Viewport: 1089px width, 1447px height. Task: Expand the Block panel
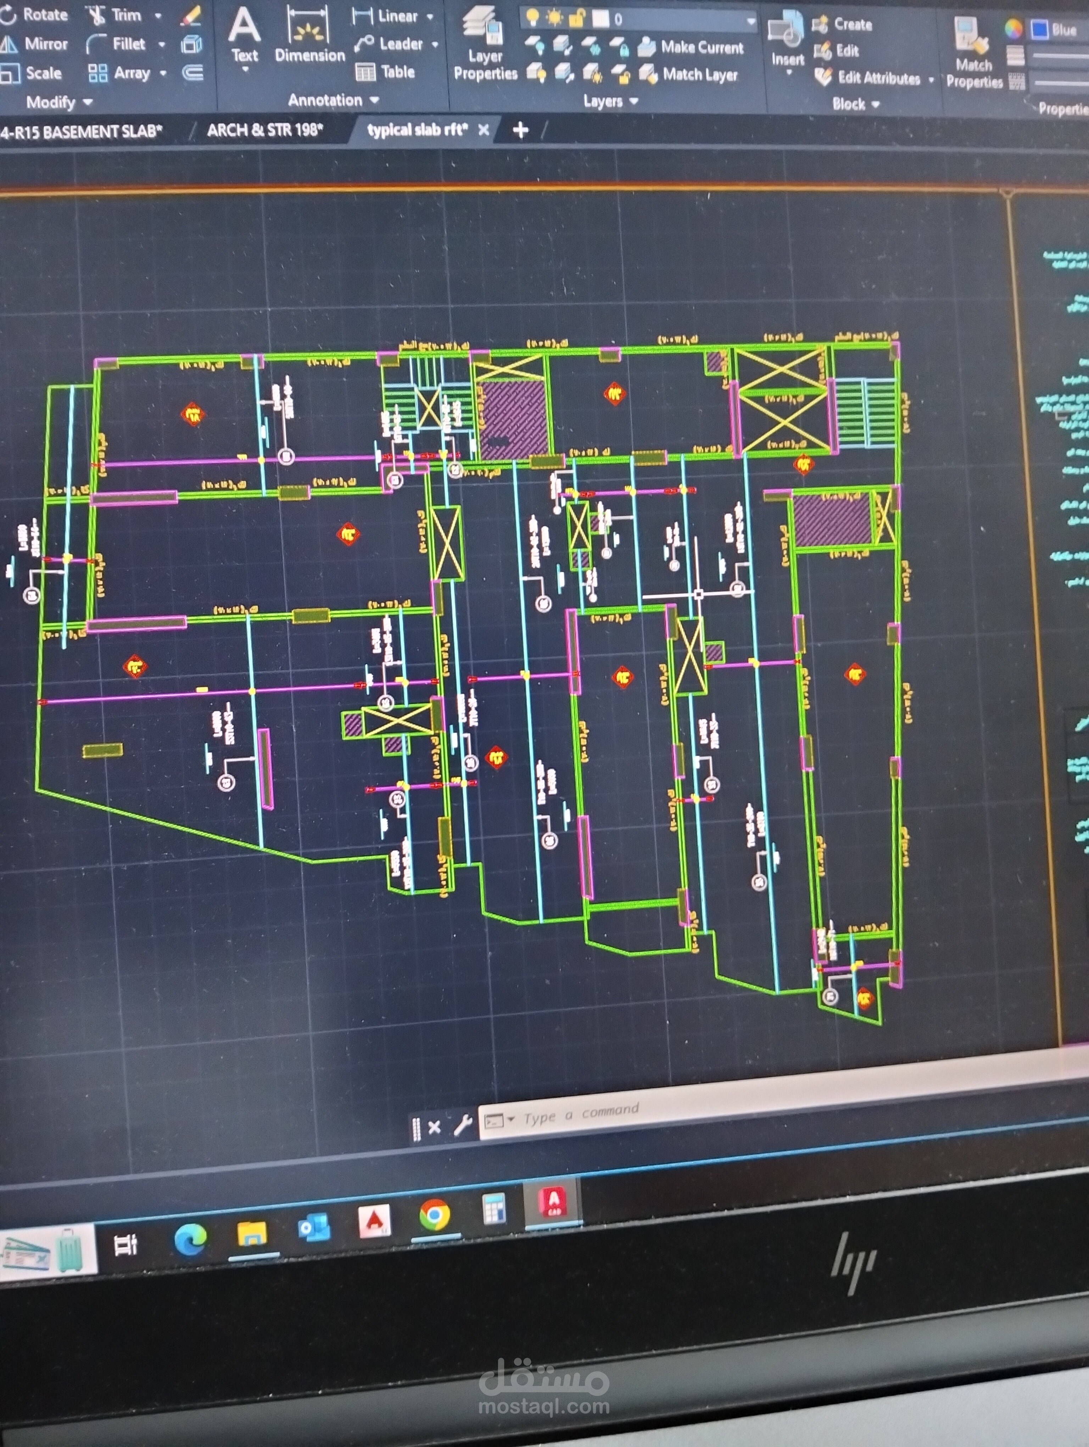[856, 104]
